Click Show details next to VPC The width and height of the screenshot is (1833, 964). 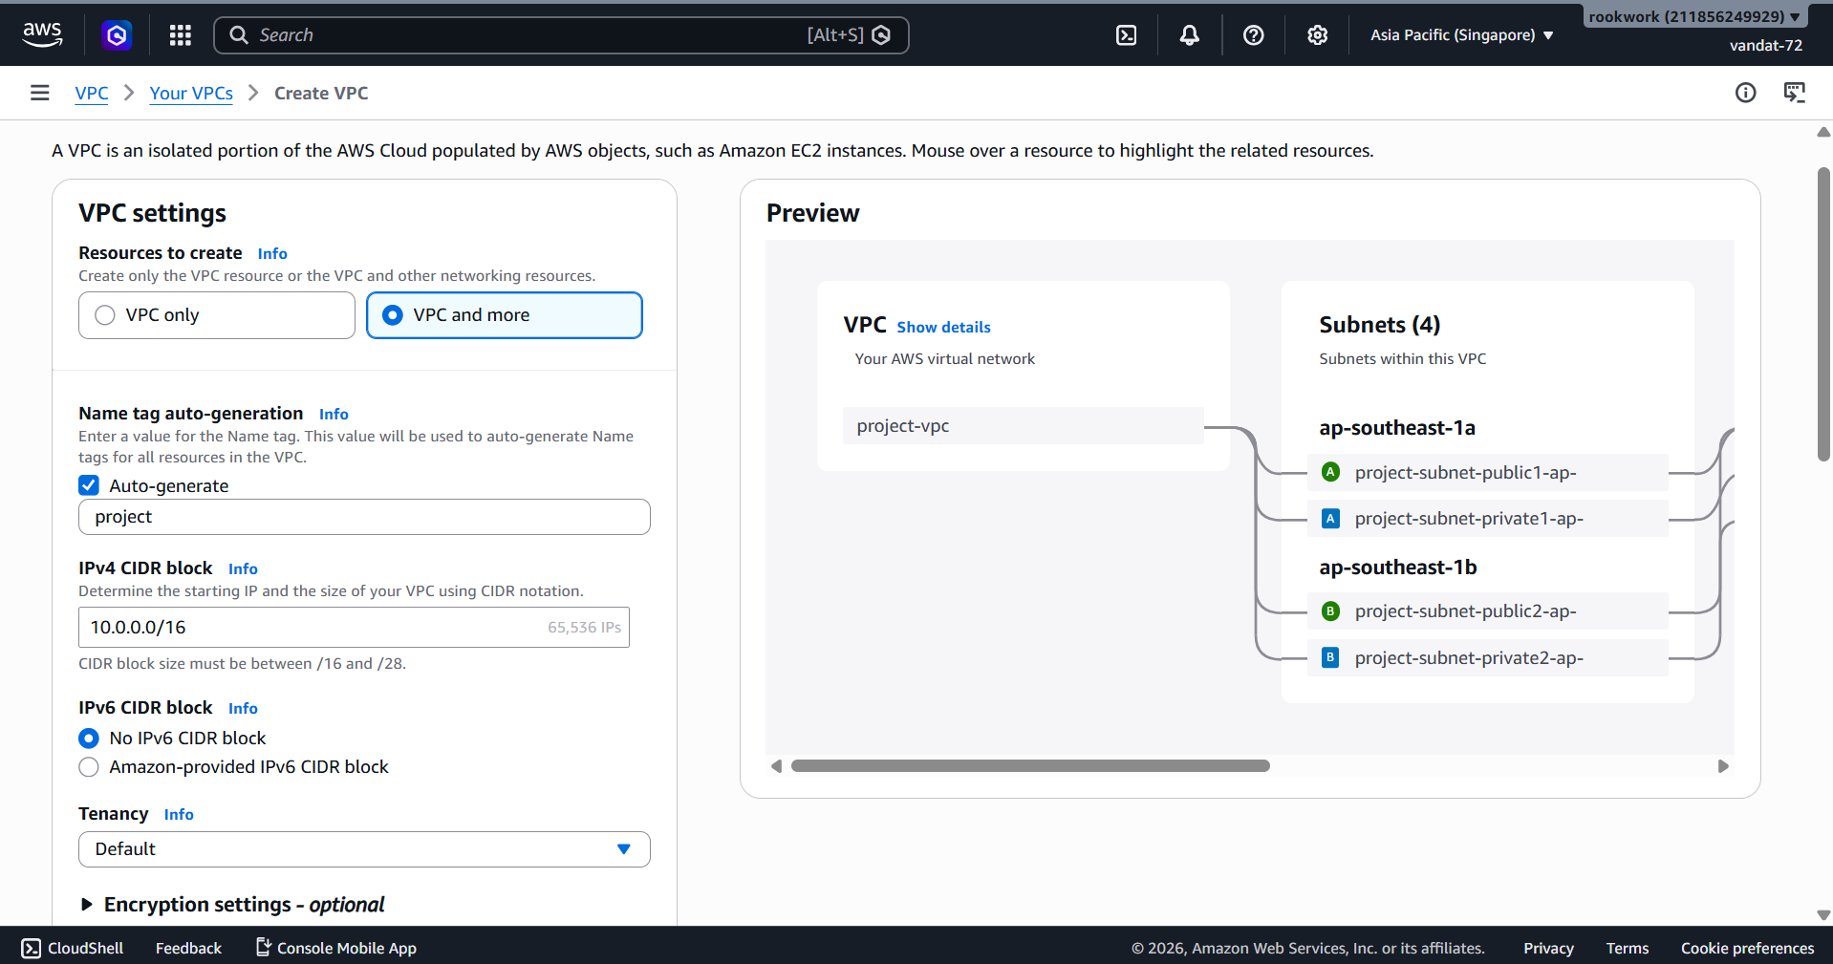click(943, 327)
